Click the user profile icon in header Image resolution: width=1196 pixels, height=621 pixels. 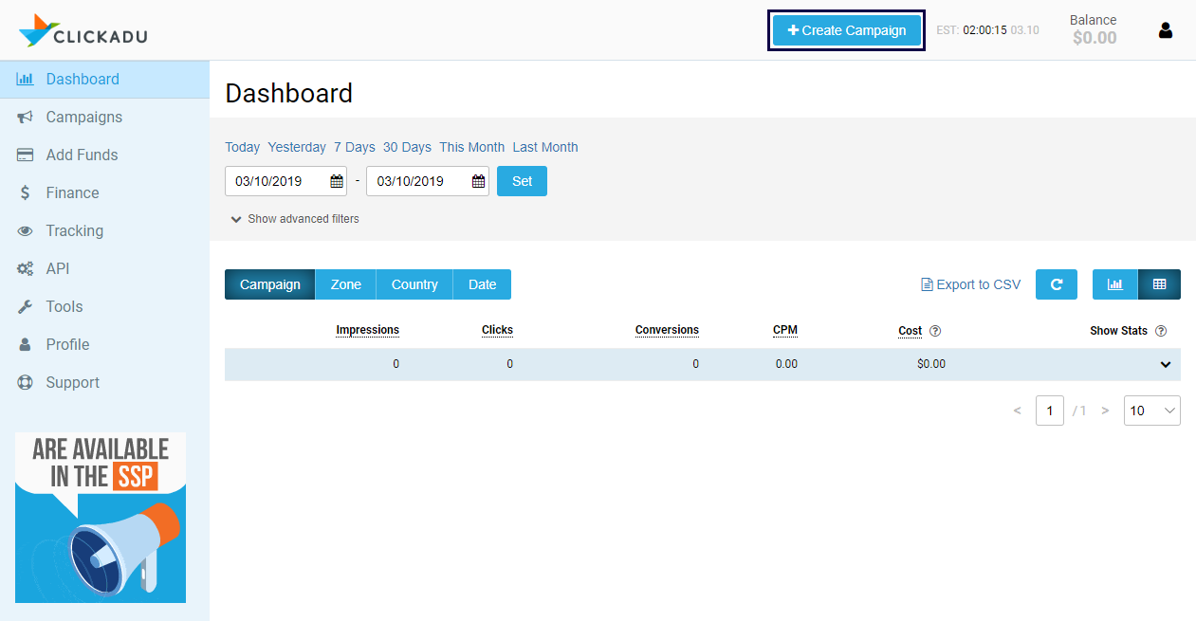1166,30
